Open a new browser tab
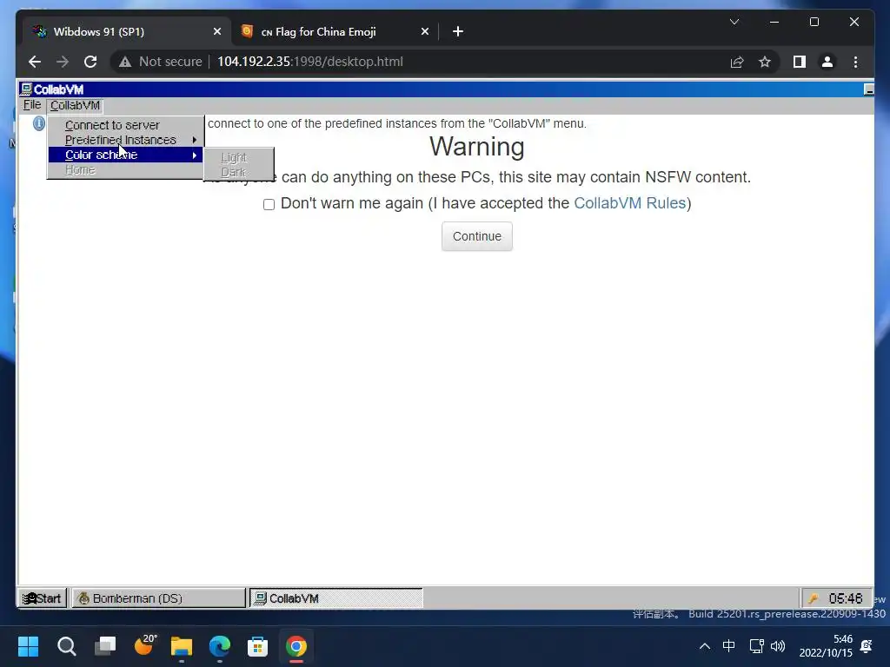Viewport: 890px width, 667px height. [458, 32]
